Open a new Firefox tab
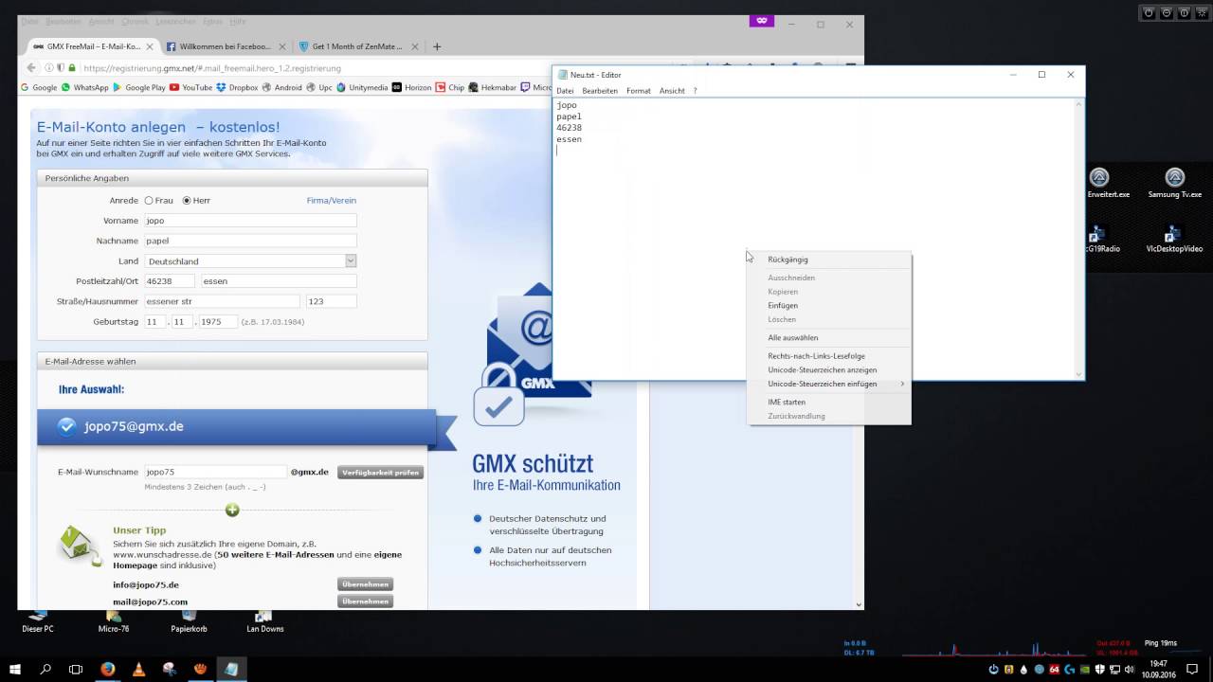The height and width of the screenshot is (682, 1213). tap(437, 46)
